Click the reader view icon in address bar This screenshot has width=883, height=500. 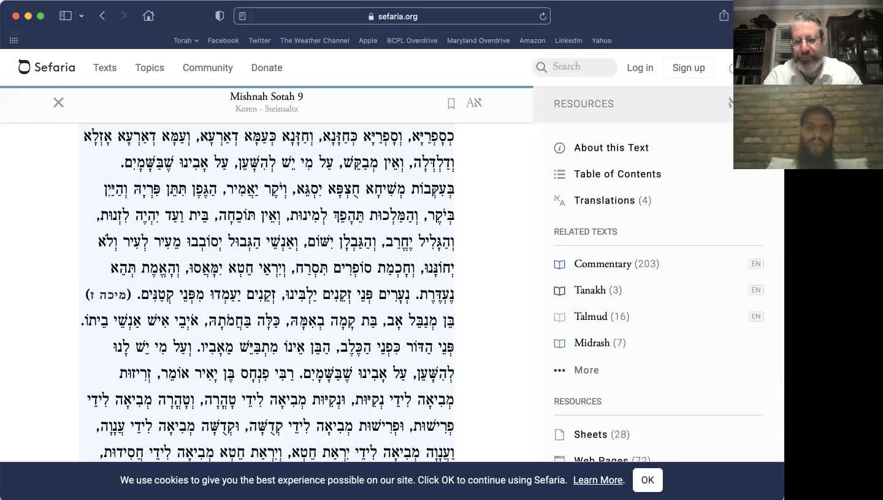point(243,17)
